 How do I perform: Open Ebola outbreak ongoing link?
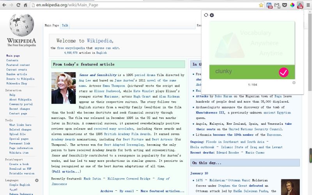tap(202, 147)
